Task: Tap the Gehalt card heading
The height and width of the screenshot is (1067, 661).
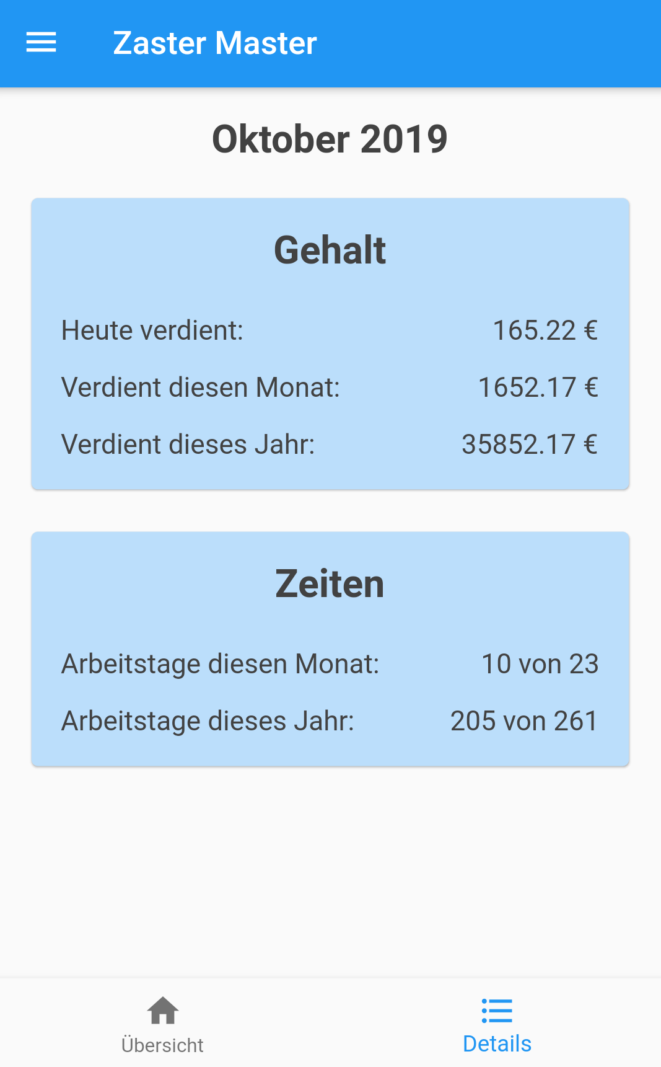Action: coord(330,250)
